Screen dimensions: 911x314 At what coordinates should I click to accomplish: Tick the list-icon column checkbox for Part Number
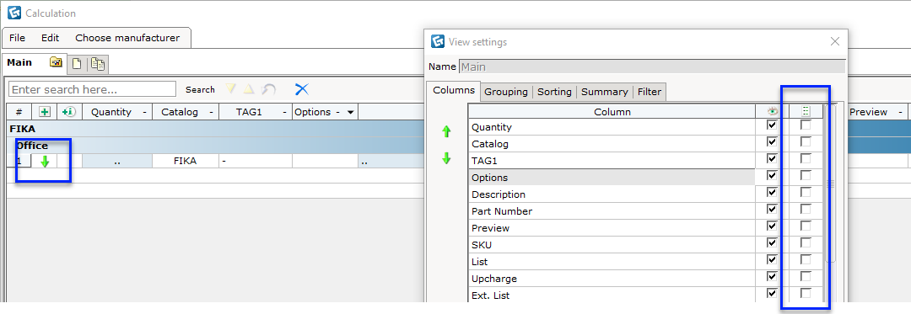(x=806, y=209)
